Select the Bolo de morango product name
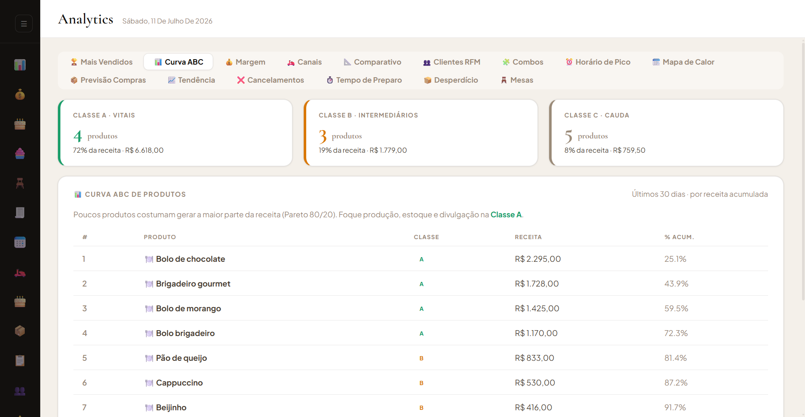 188,309
